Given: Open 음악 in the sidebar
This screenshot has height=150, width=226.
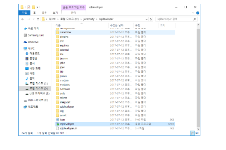Looking at the screenshot, I should 30,79.
